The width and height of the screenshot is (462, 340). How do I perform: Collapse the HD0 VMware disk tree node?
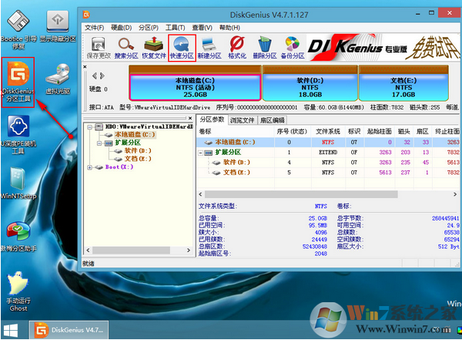pos(89,127)
